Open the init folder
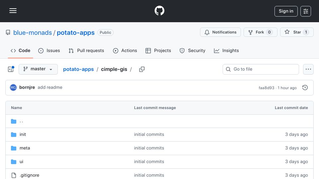Image resolution: width=319 pixels, height=179 pixels. (23, 135)
